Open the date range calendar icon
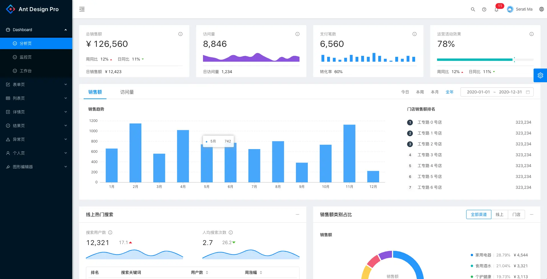This screenshot has width=547, height=279. (528, 92)
